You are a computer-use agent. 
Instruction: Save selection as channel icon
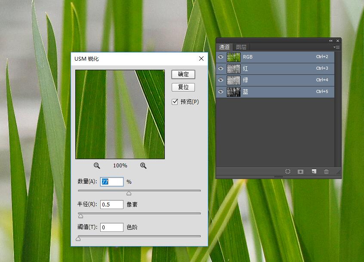(300, 172)
